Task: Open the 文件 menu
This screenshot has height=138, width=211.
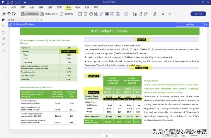Action: point(4,7)
